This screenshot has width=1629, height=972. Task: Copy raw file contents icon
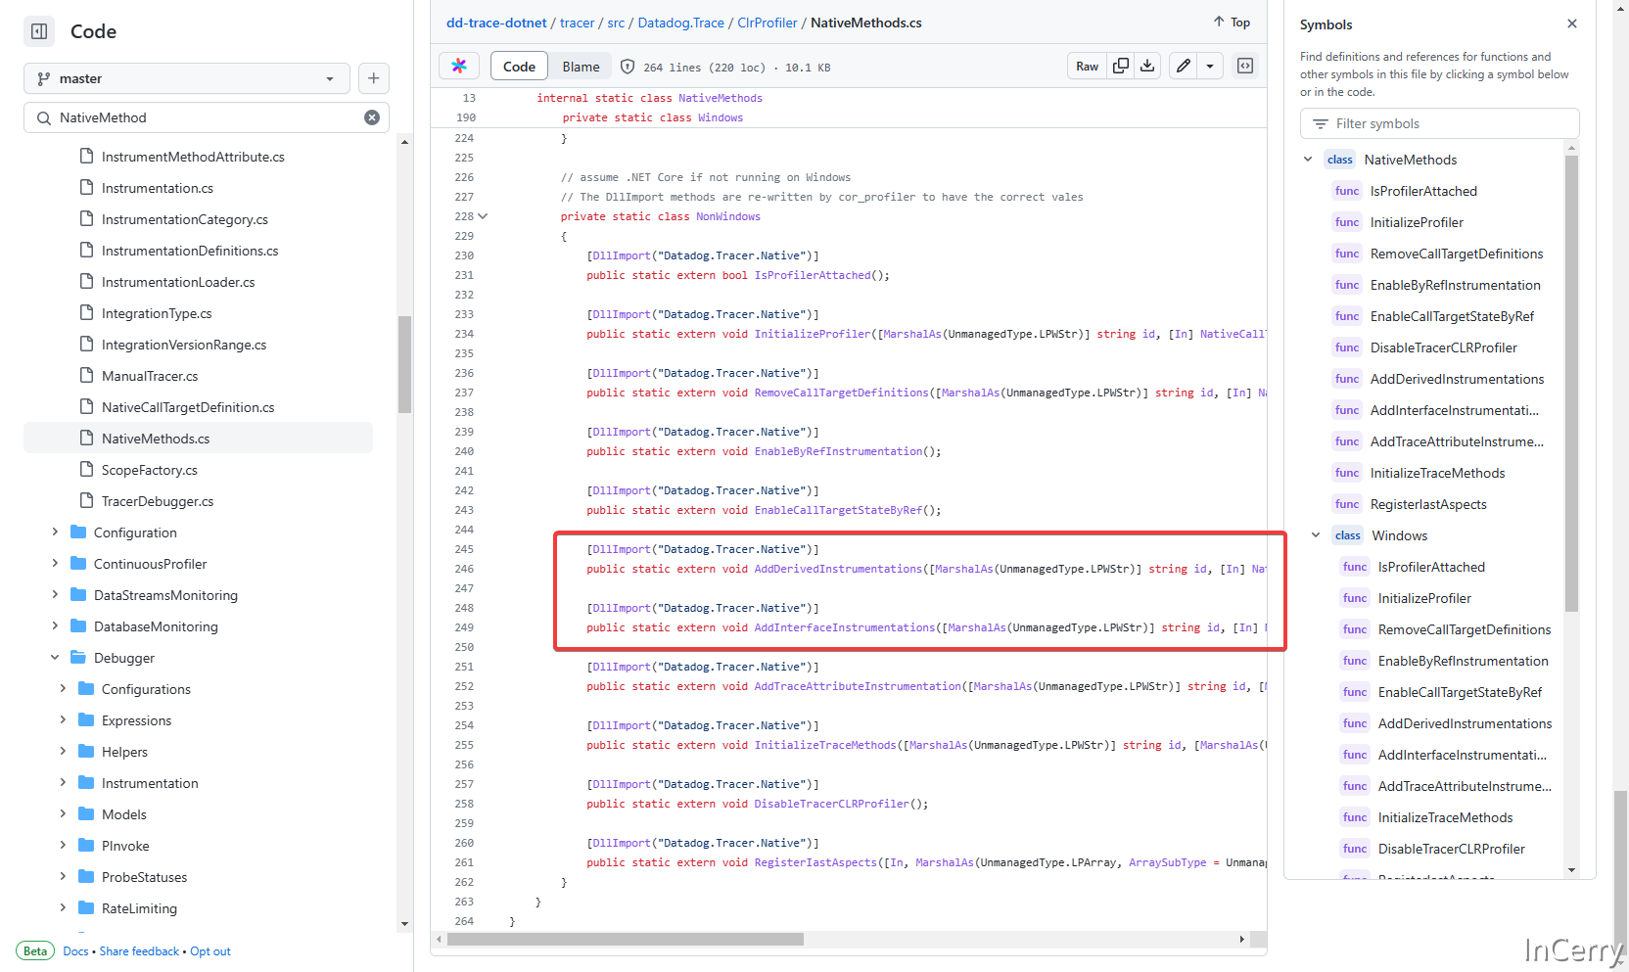(x=1121, y=67)
